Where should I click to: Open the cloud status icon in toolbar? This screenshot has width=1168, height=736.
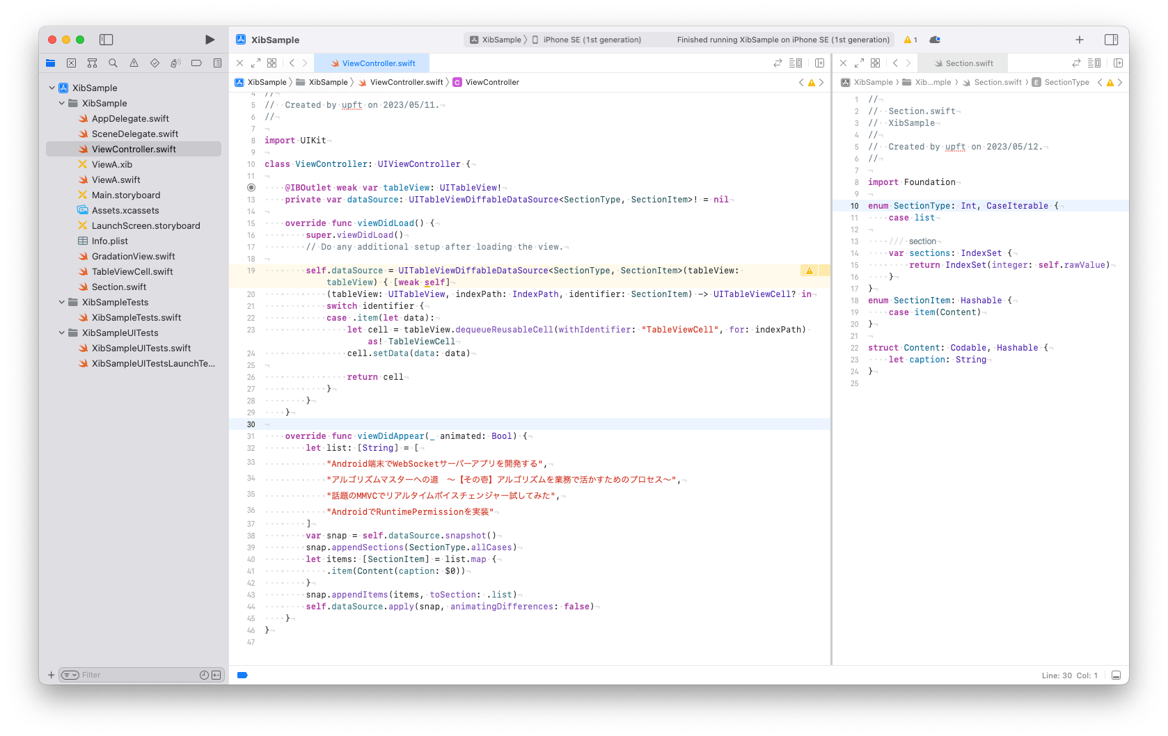(x=935, y=40)
